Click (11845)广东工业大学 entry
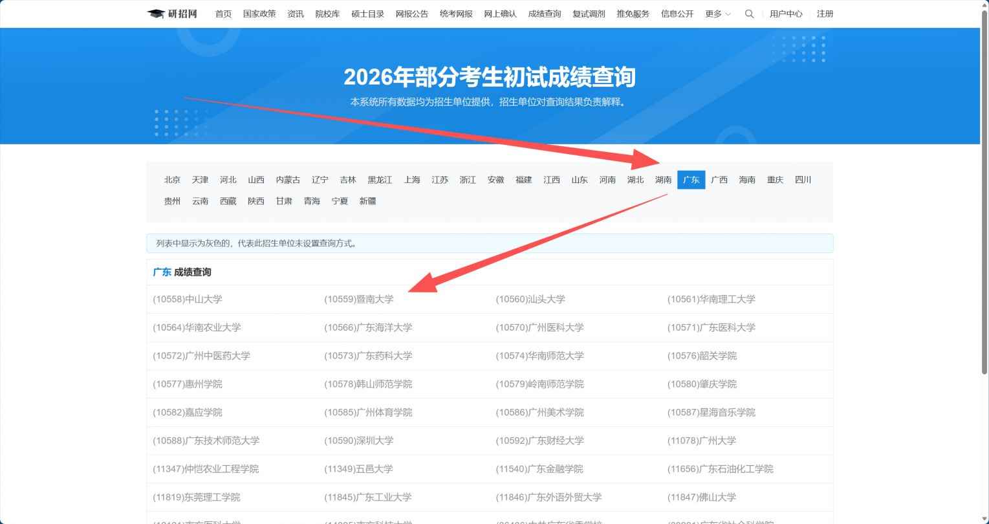The image size is (989, 524). 368,497
